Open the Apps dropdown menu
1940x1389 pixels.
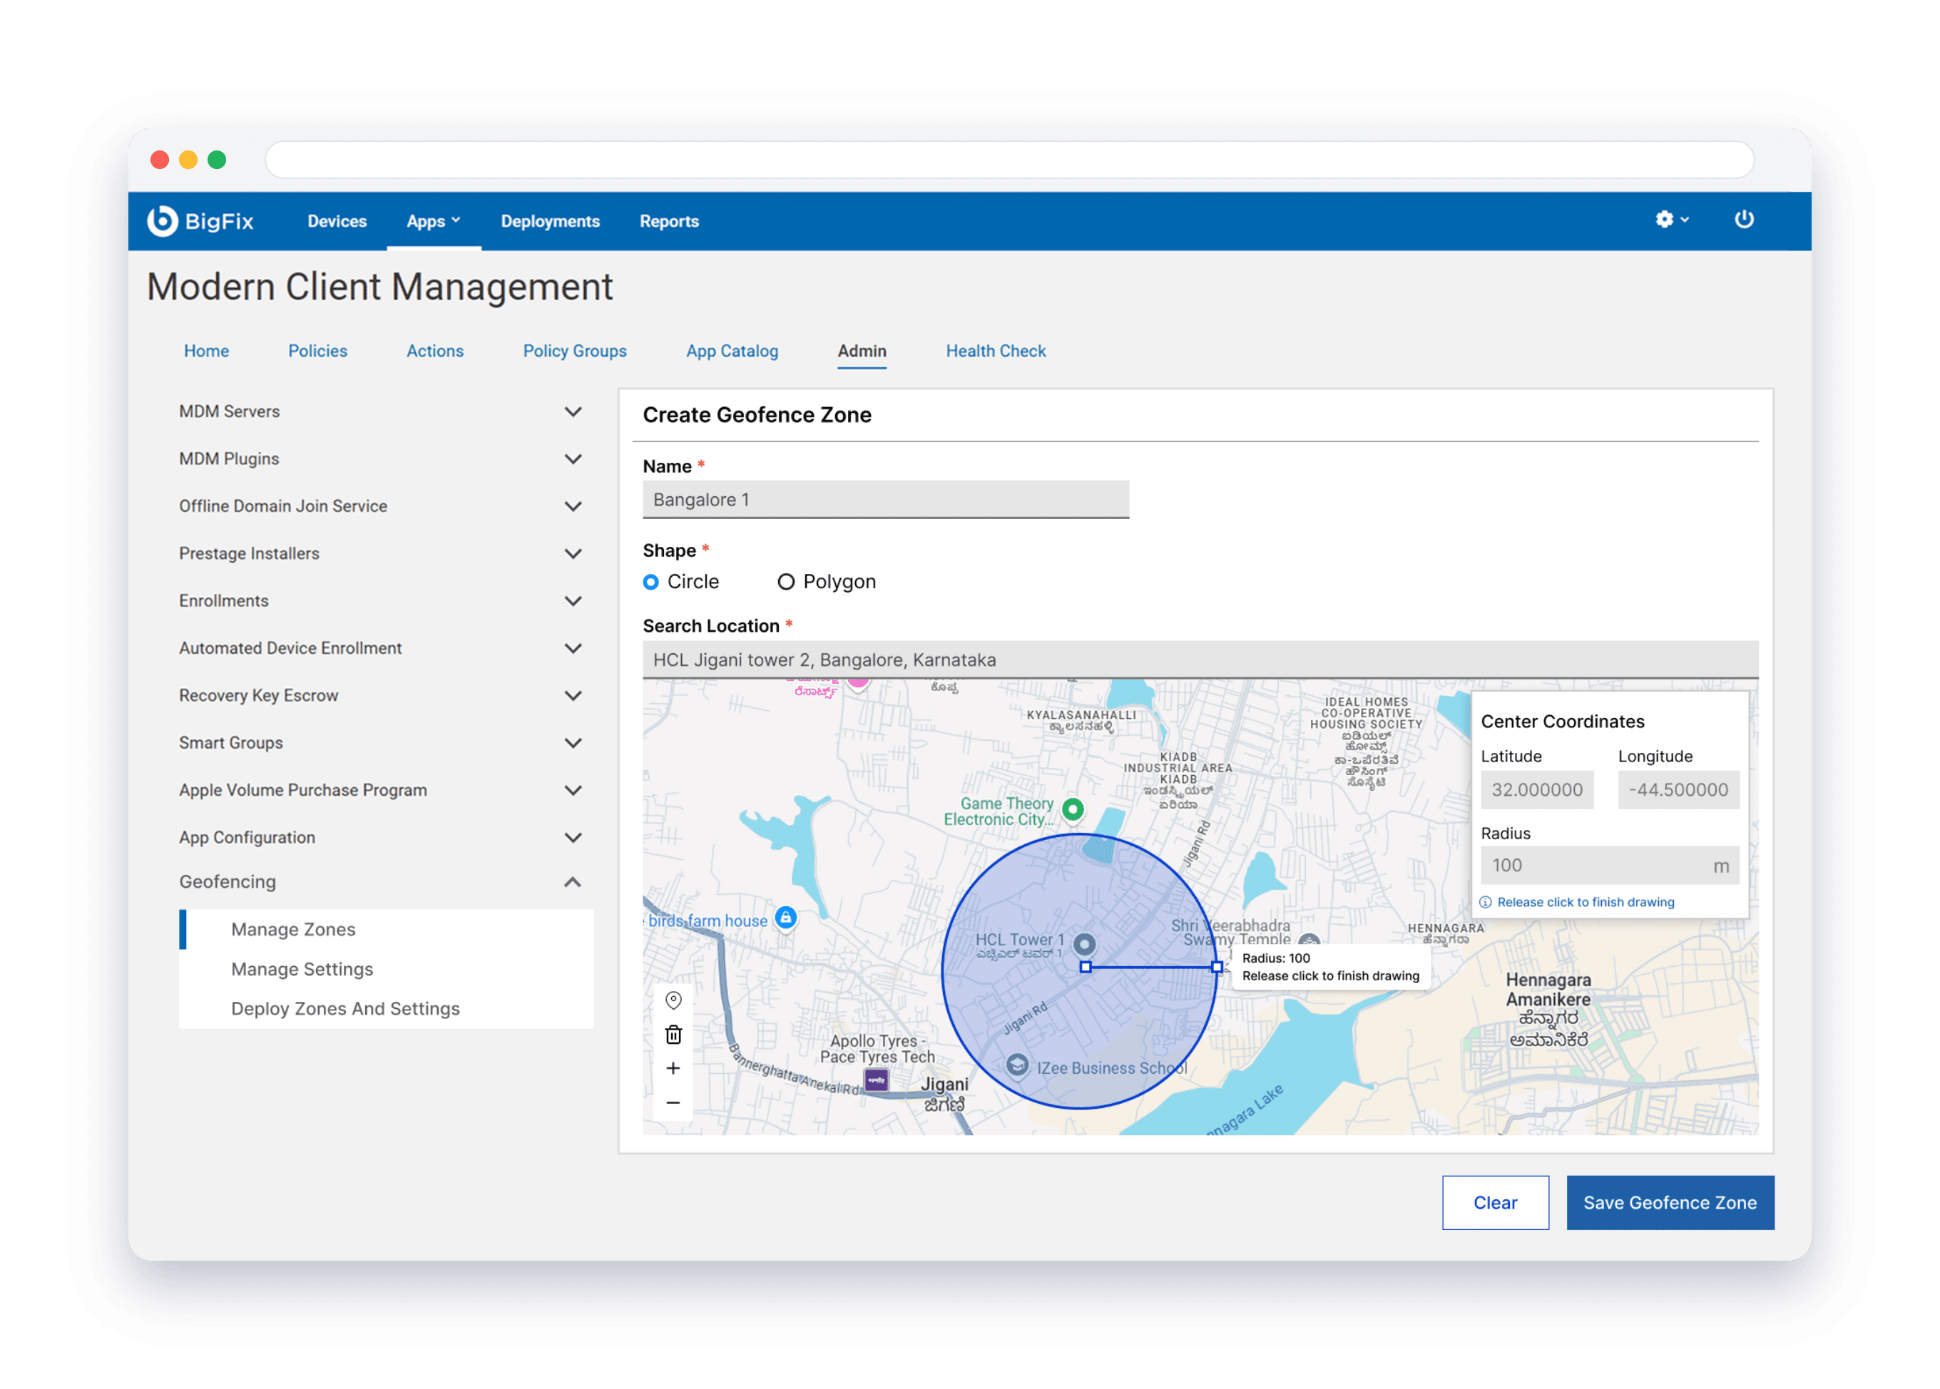[433, 220]
